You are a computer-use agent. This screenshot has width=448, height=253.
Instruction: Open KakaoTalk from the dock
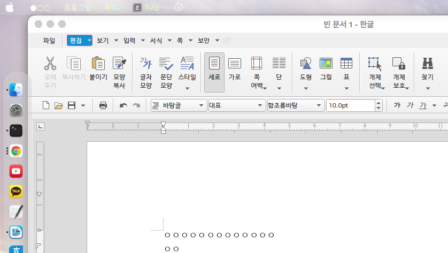[x=16, y=191]
